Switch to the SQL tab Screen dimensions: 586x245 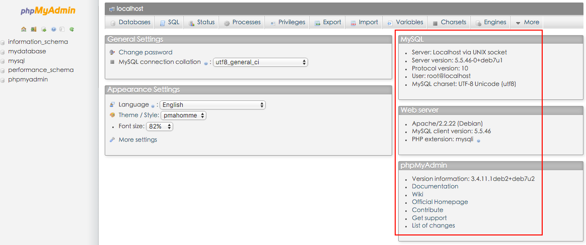click(x=169, y=23)
